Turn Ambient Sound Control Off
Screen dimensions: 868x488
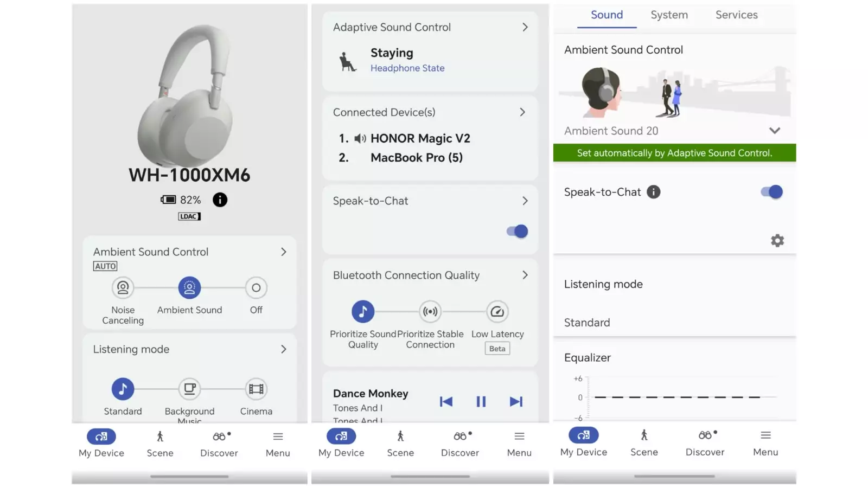[256, 288]
